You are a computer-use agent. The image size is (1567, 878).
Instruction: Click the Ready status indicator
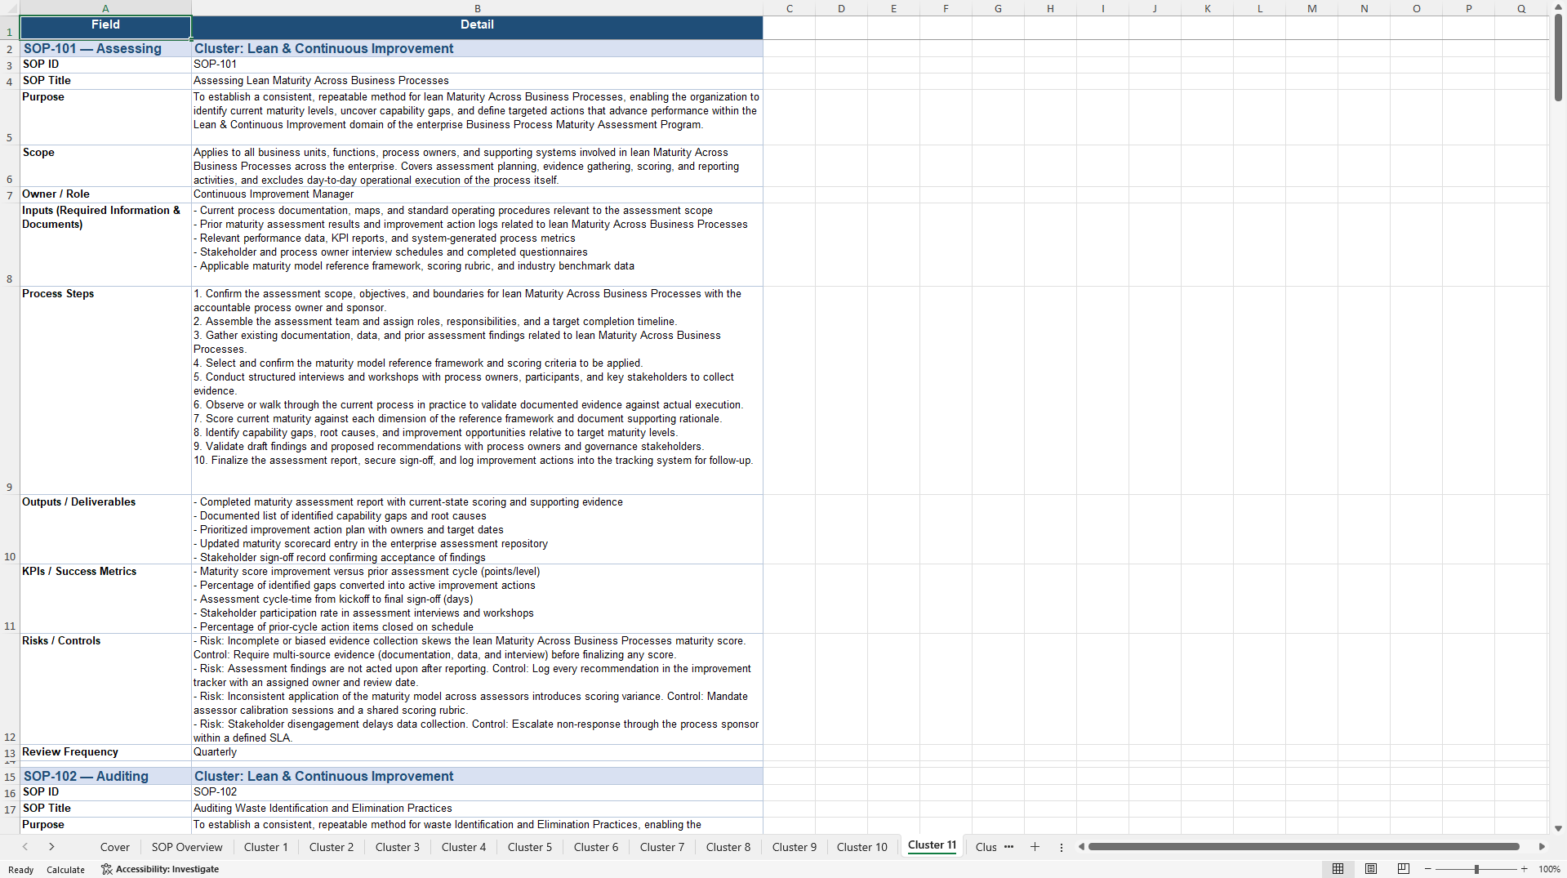click(21, 870)
